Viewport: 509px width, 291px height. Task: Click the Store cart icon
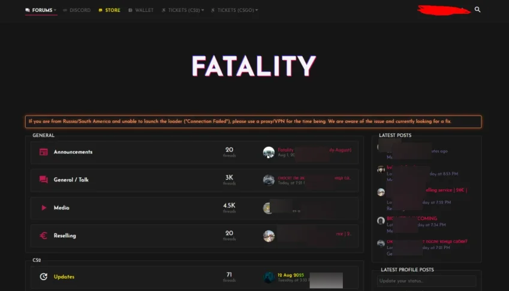click(100, 10)
